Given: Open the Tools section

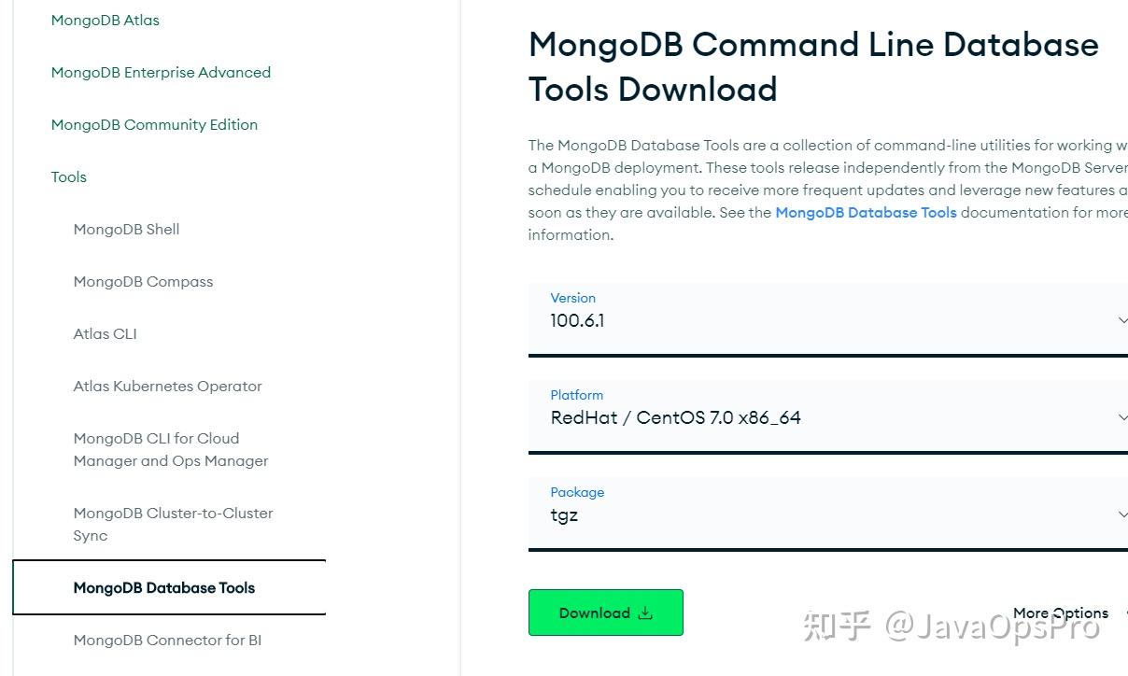Looking at the screenshot, I should (x=68, y=176).
